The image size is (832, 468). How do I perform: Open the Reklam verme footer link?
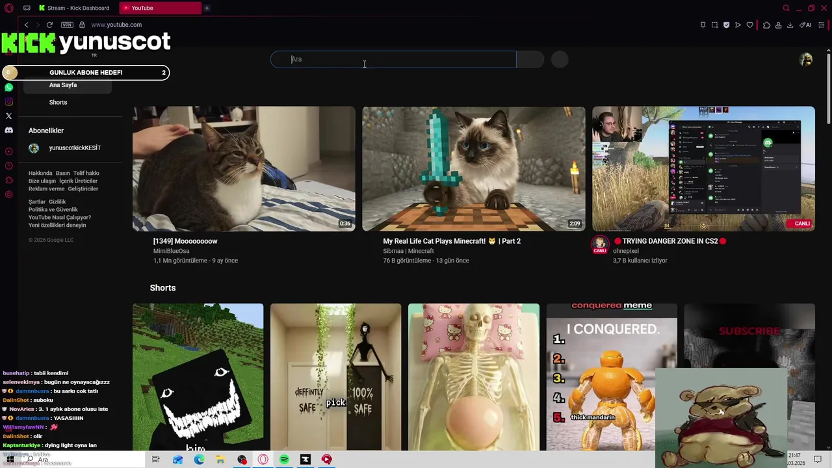(x=46, y=189)
